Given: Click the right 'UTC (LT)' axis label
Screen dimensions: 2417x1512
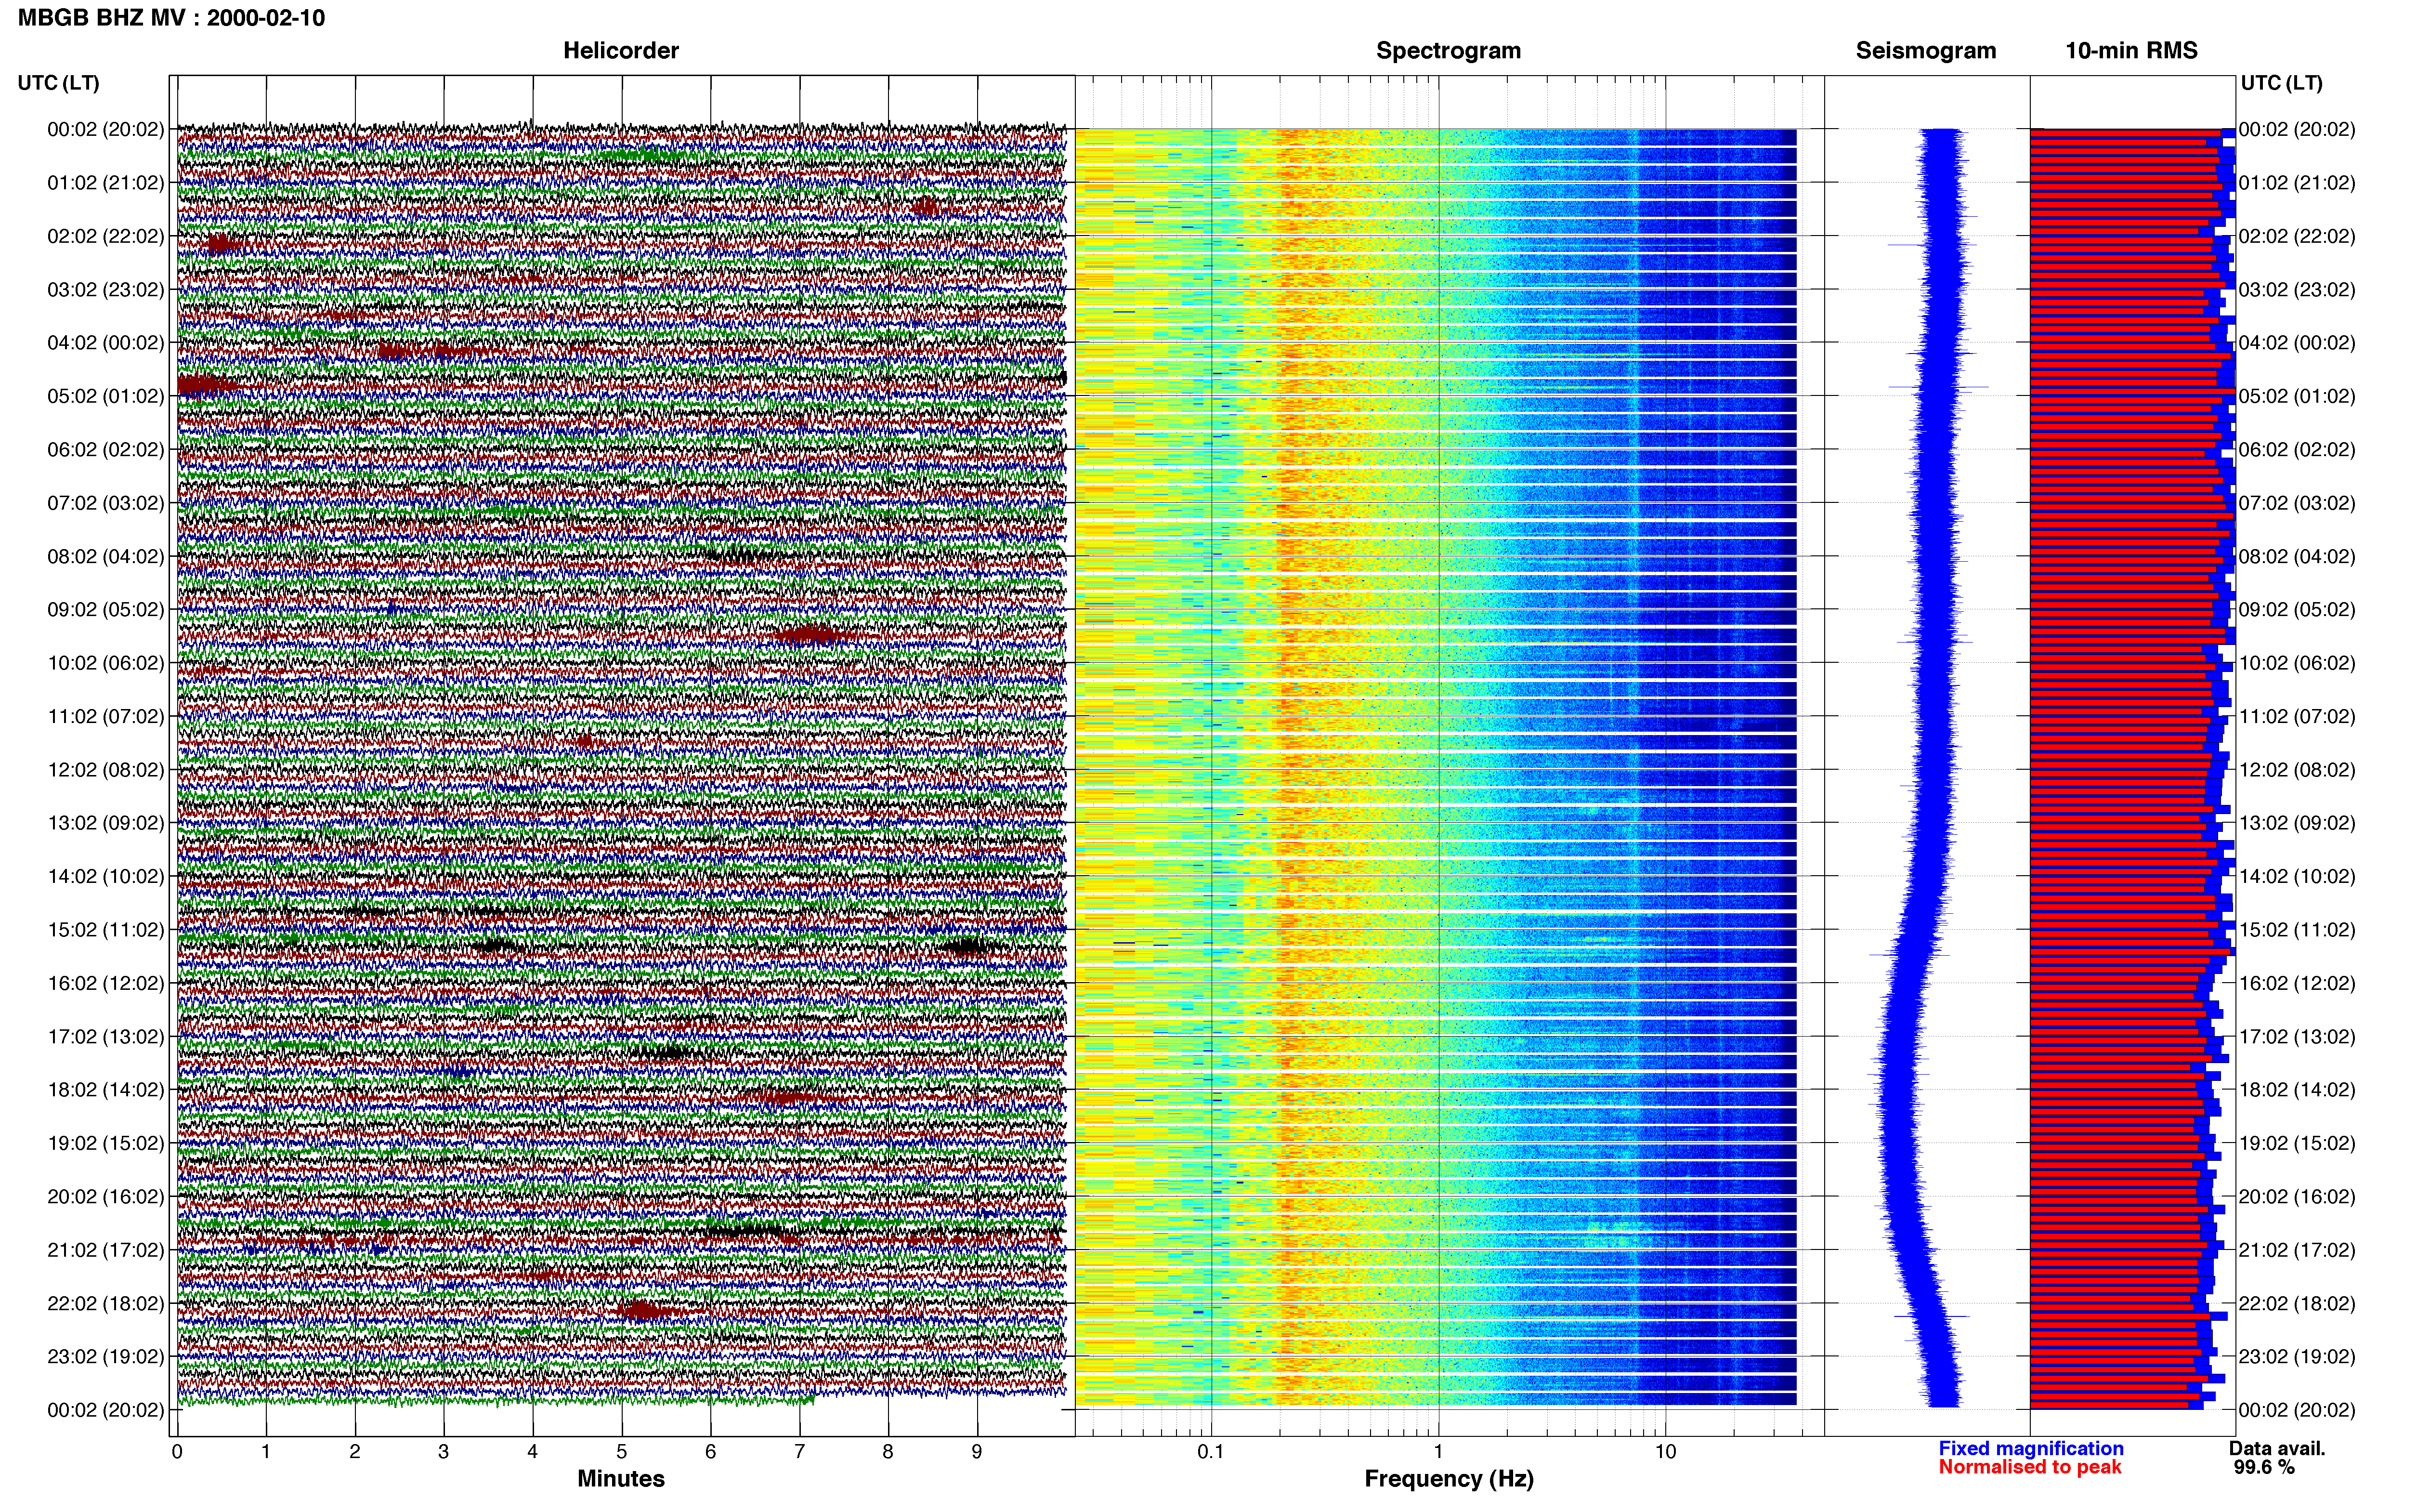Looking at the screenshot, I should [2281, 83].
